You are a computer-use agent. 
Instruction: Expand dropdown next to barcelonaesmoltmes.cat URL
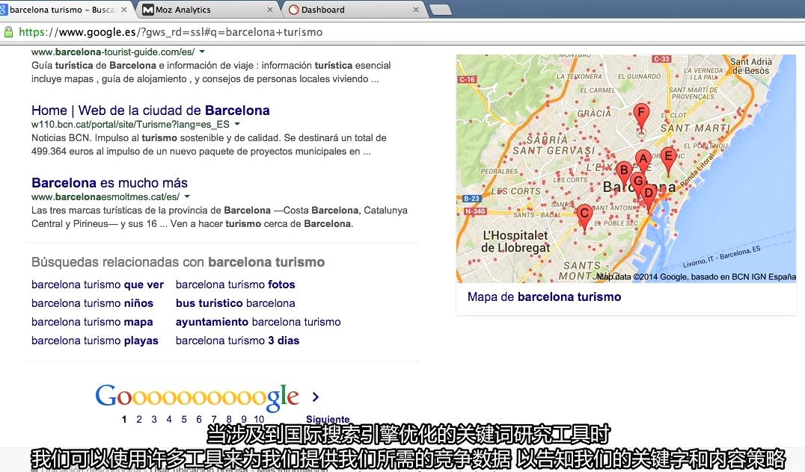pyautogui.click(x=187, y=196)
